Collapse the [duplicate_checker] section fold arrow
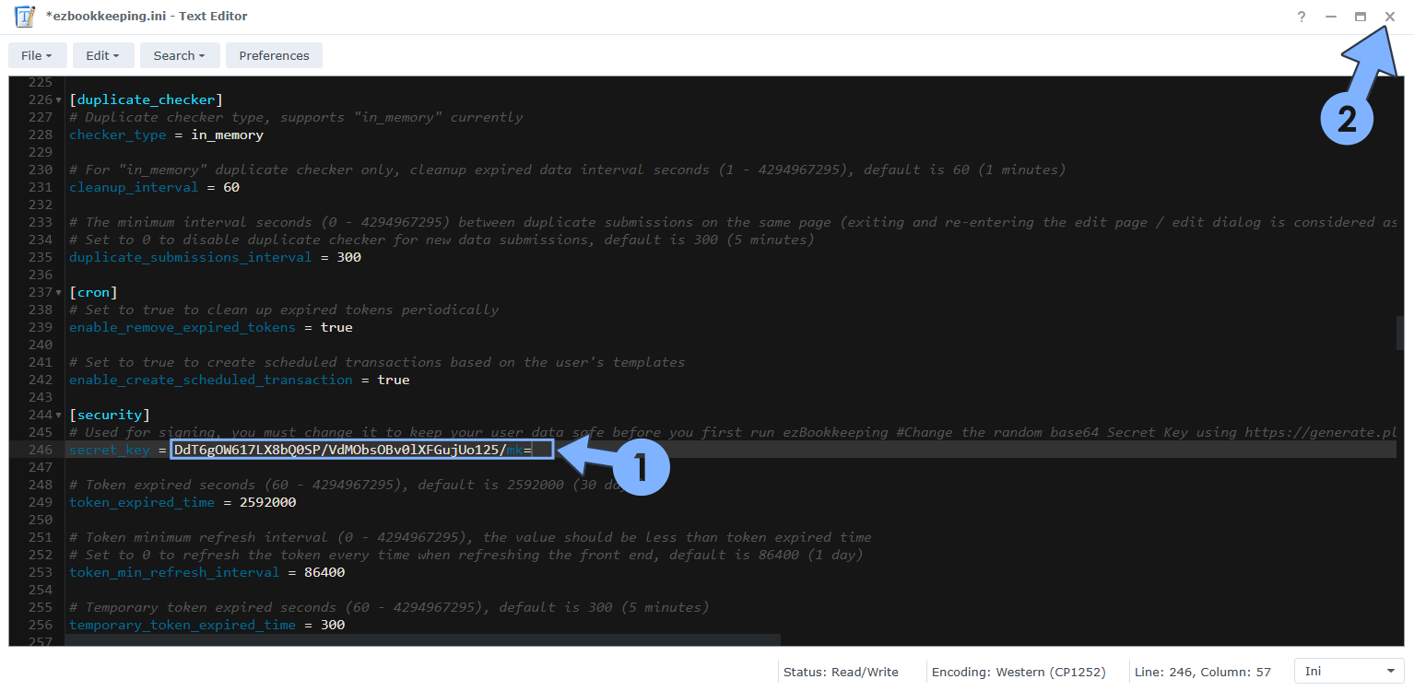 click(x=59, y=100)
